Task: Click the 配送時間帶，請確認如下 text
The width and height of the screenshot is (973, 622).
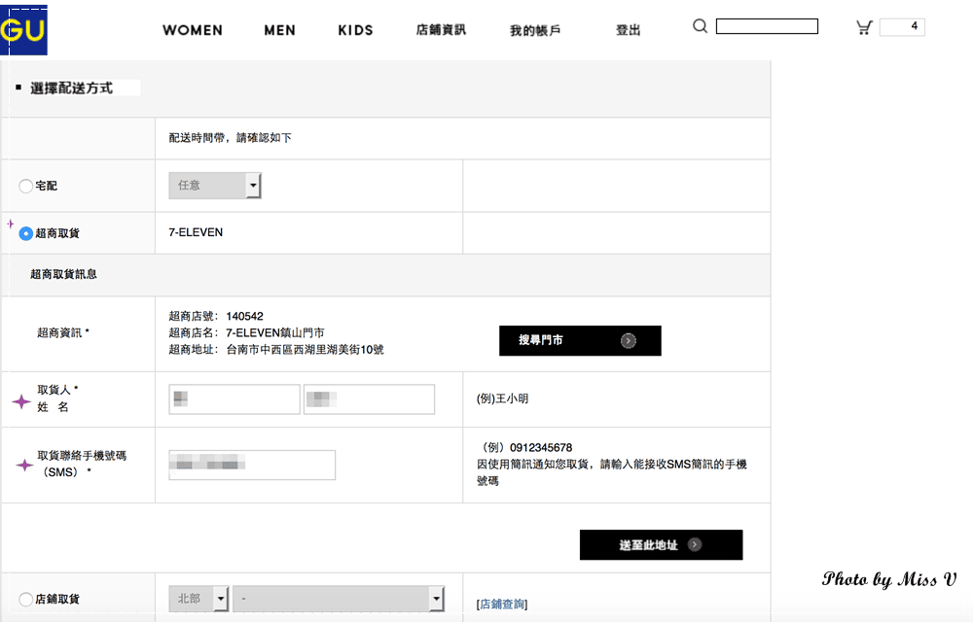Action: tap(231, 138)
